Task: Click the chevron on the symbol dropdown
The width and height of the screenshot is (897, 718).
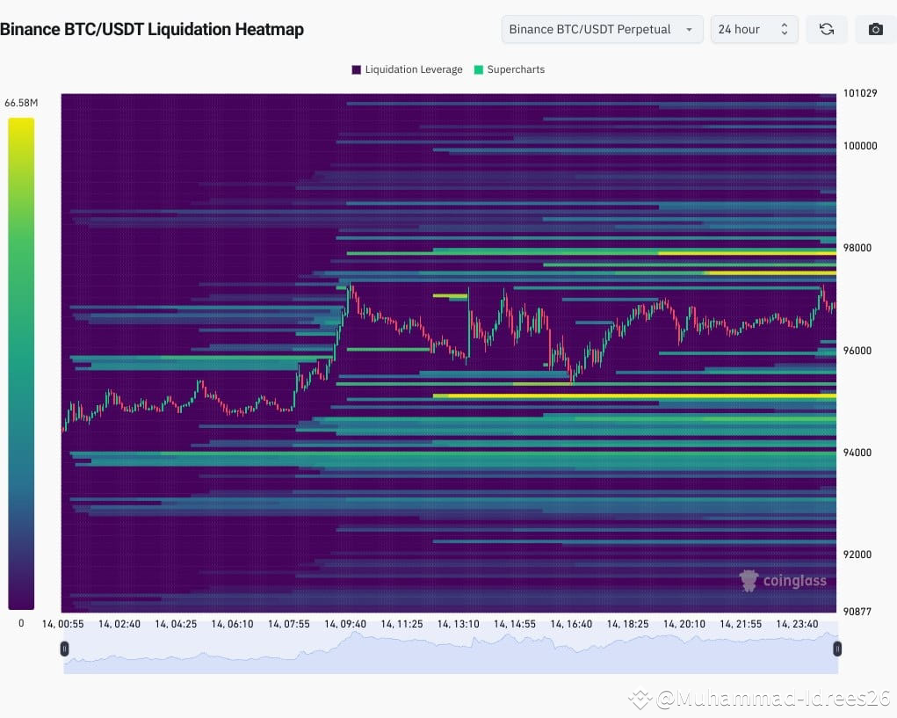Action: 690,29
